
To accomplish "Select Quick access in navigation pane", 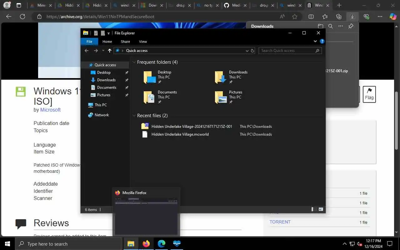I will coord(105,65).
